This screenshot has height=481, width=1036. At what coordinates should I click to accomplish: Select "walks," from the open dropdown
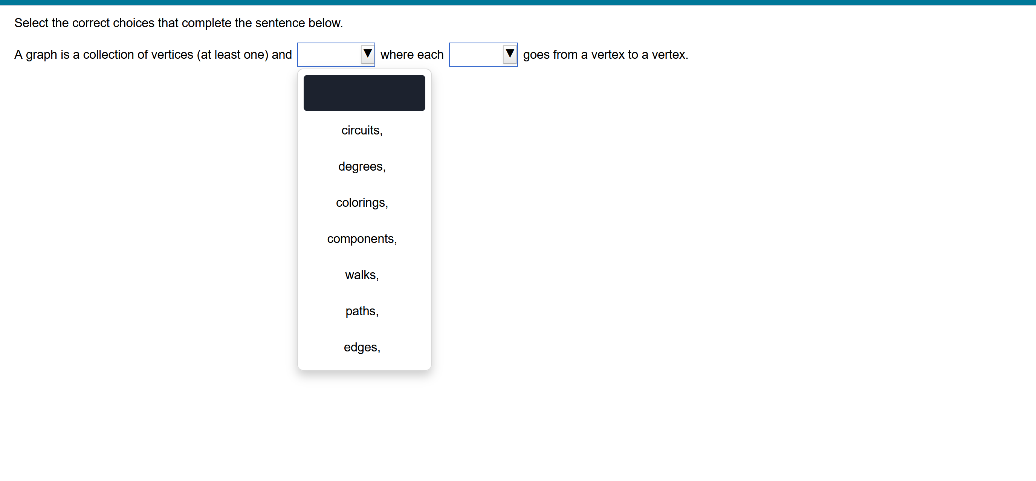(x=362, y=275)
